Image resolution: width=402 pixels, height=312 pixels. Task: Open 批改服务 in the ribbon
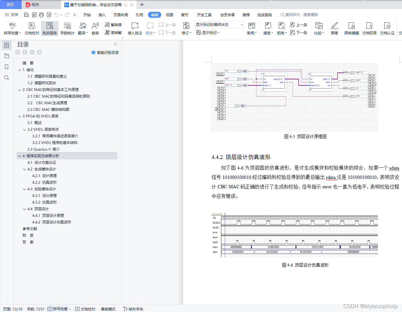click(x=50, y=29)
